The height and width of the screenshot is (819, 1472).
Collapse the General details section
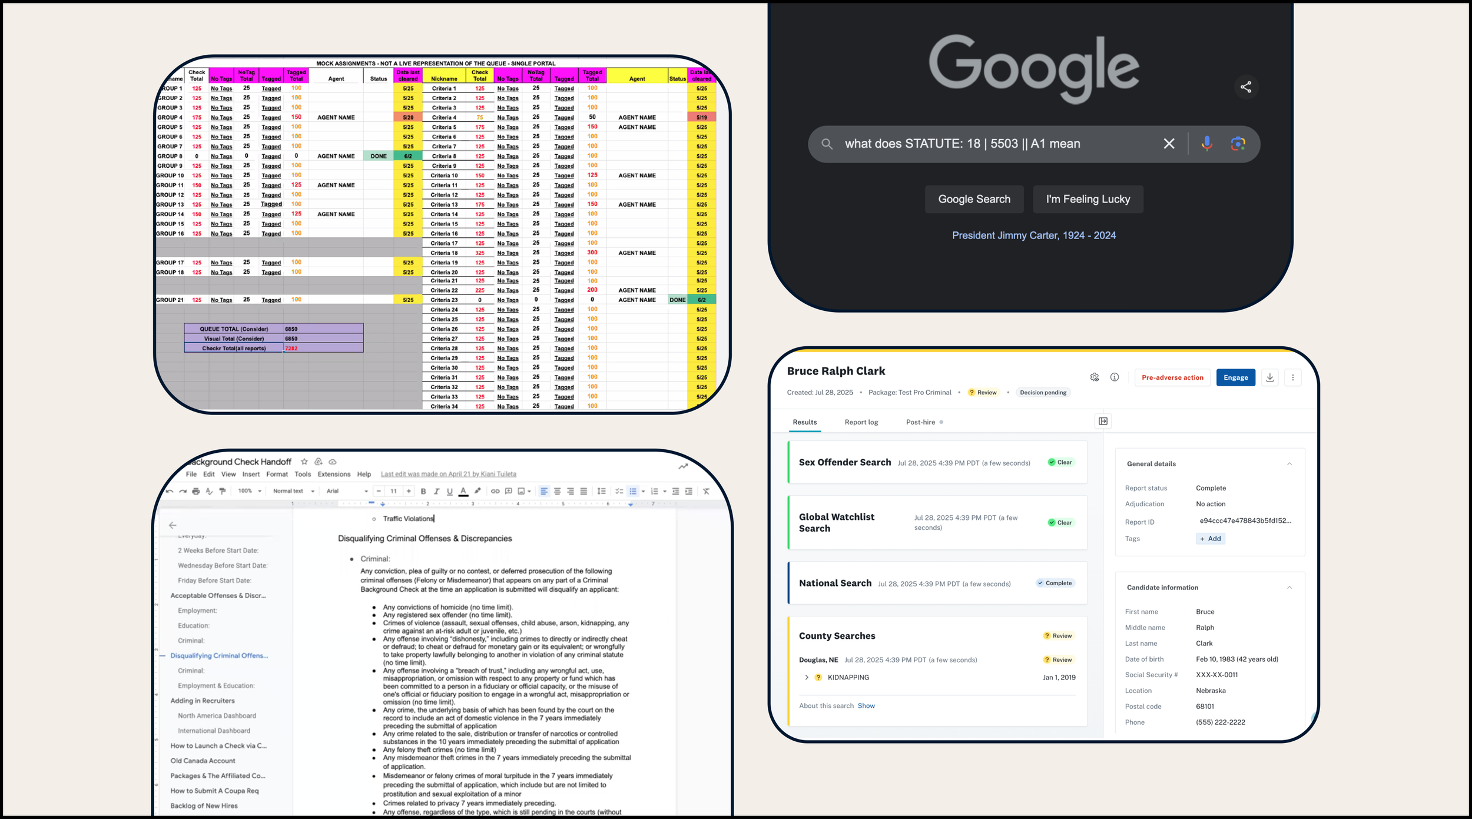tap(1289, 464)
